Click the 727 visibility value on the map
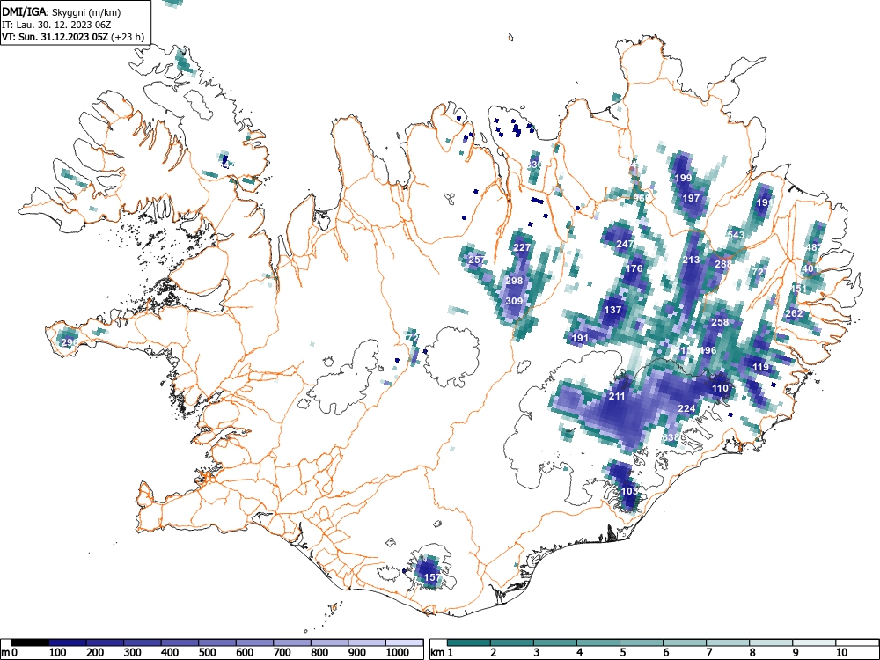 coord(760,272)
